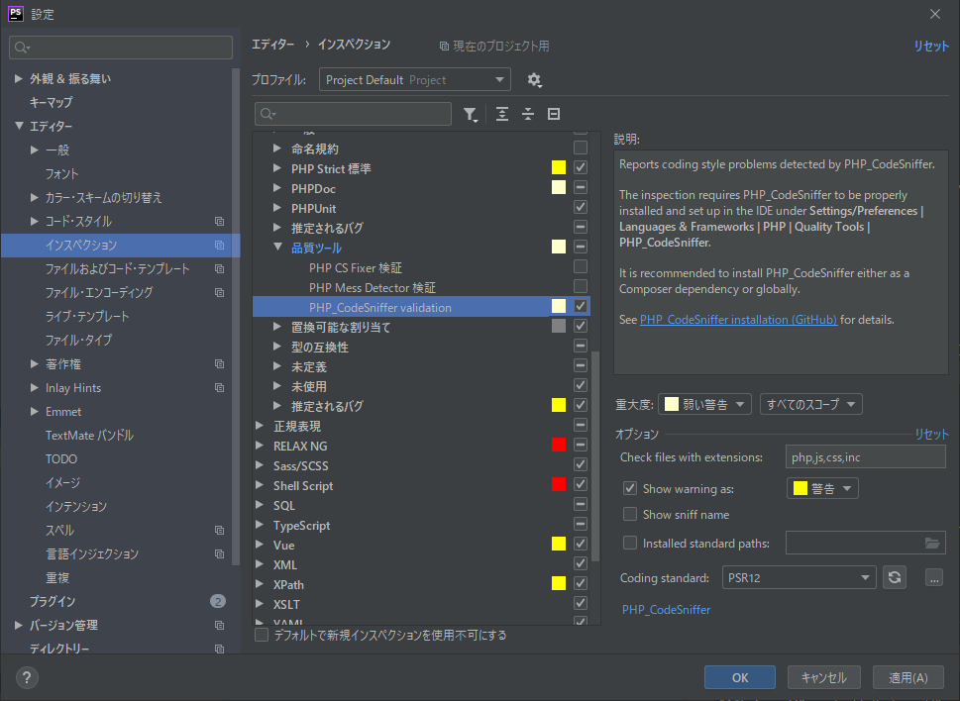The width and height of the screenshot is (960, 701).
Task: Select ライブ・テンプレート in the settings tree
Action: pyautogui.click(x=87, y=316)
